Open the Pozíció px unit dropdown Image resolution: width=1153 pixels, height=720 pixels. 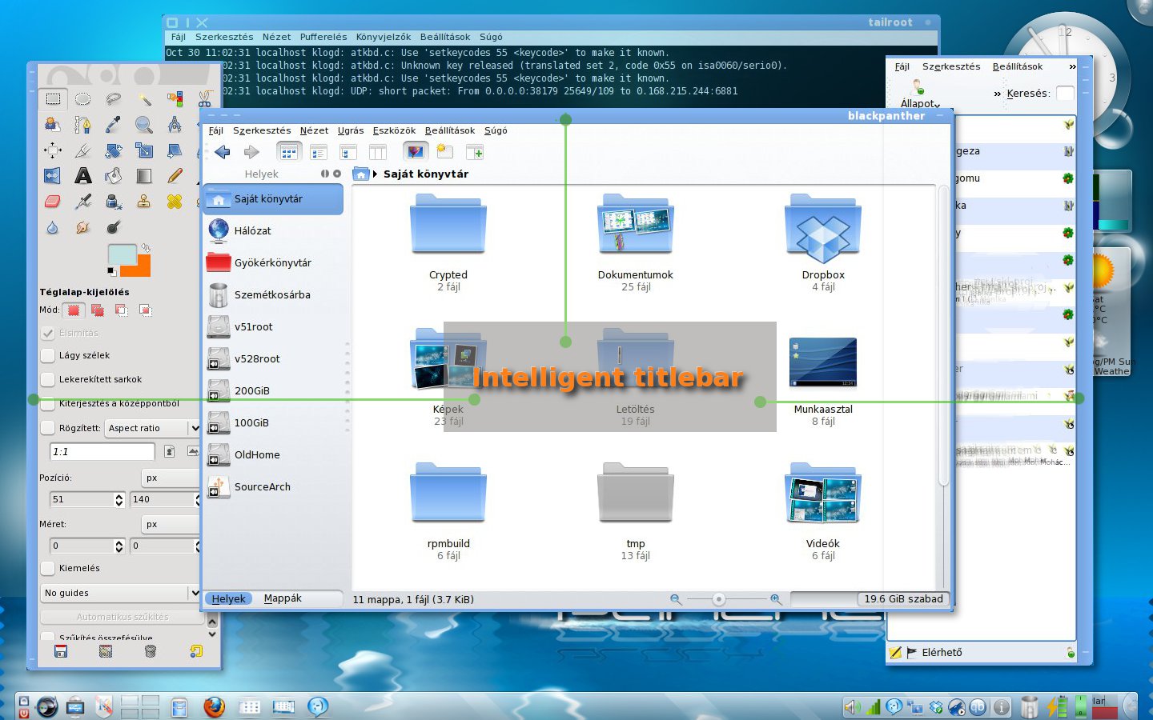(x=170, y=478)
